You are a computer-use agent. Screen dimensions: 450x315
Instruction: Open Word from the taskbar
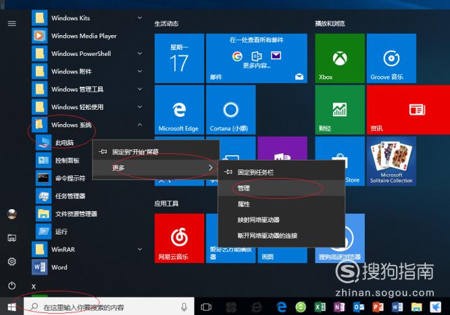(x=397, y=307)
